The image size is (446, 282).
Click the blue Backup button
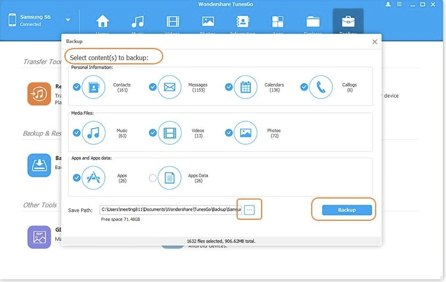(x=346, y=210)
